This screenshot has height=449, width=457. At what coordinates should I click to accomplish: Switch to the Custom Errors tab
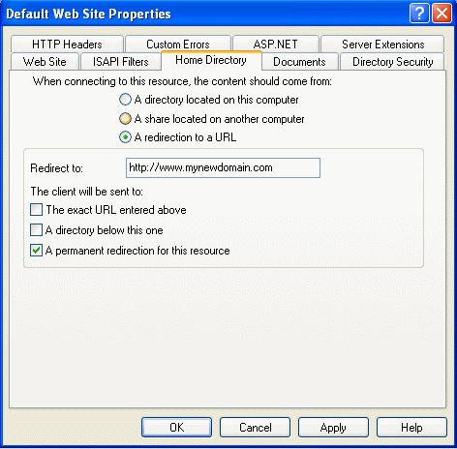pos(178,45)
